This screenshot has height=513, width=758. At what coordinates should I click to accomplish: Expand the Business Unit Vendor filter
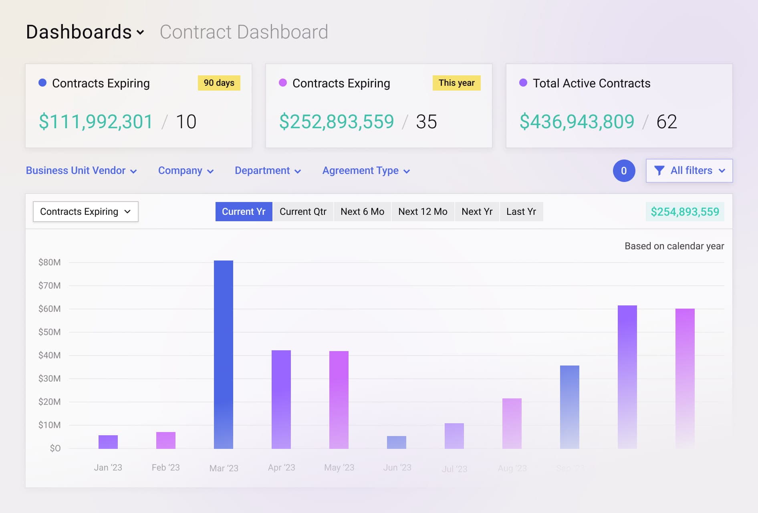pos(81,170)
